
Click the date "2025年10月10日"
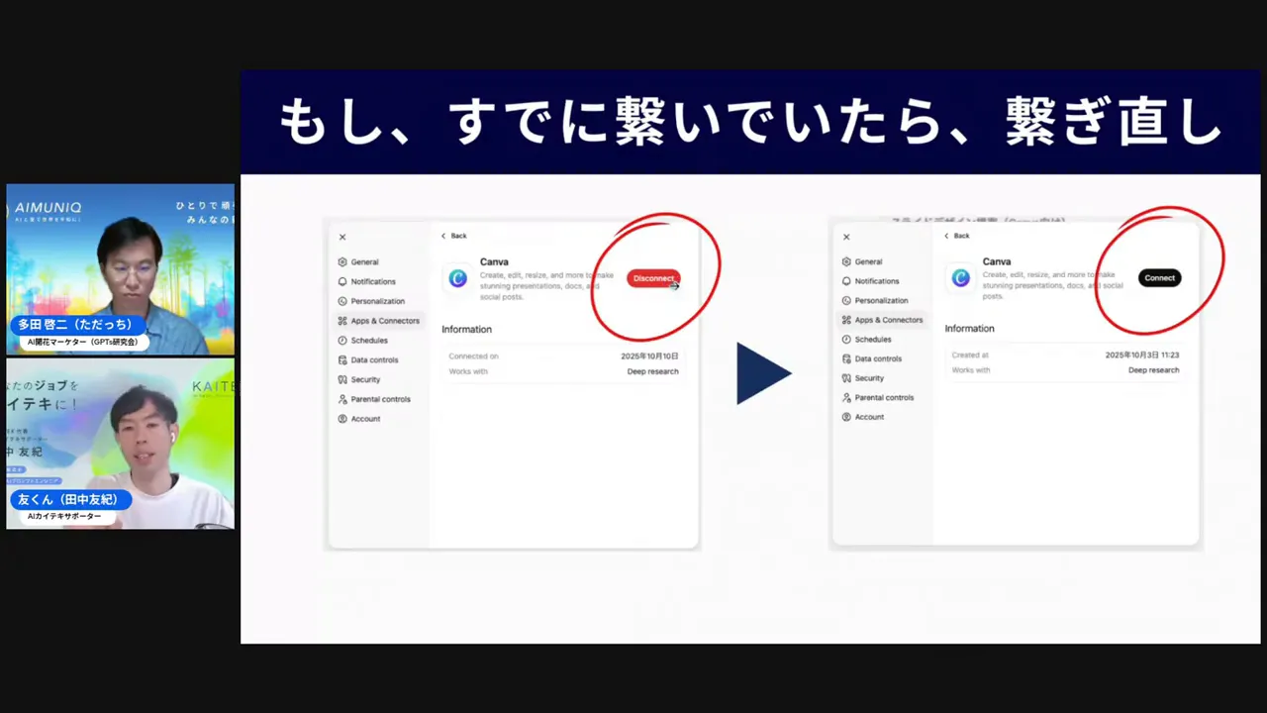650,356
